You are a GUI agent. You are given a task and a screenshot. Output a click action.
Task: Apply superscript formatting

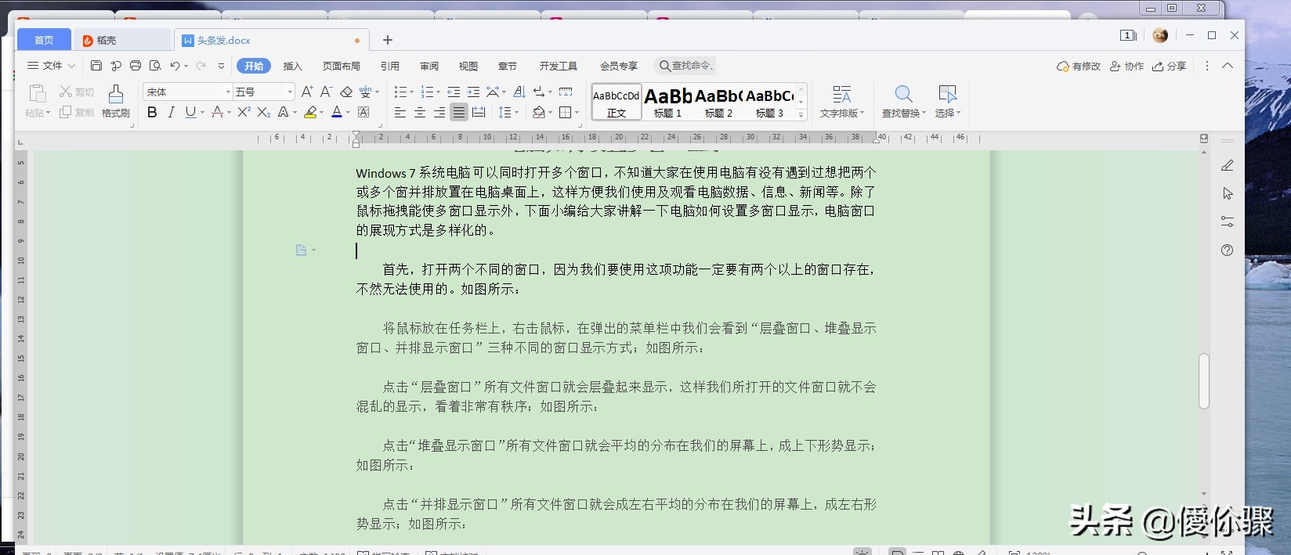pyautogui.click(x=244, y=113)
